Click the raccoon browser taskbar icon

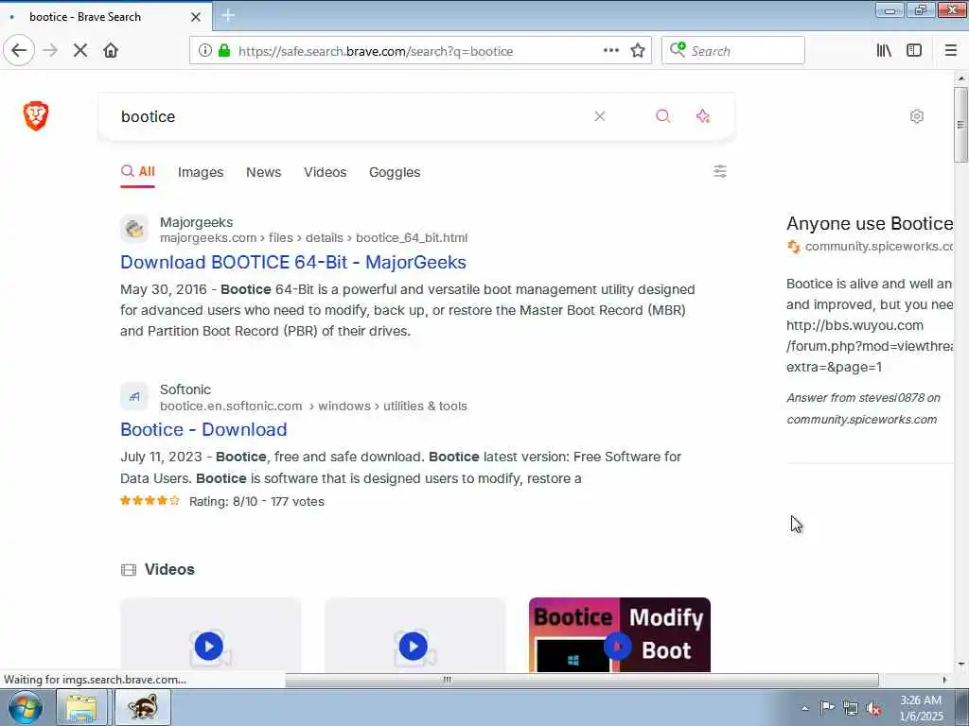[143, 707]
